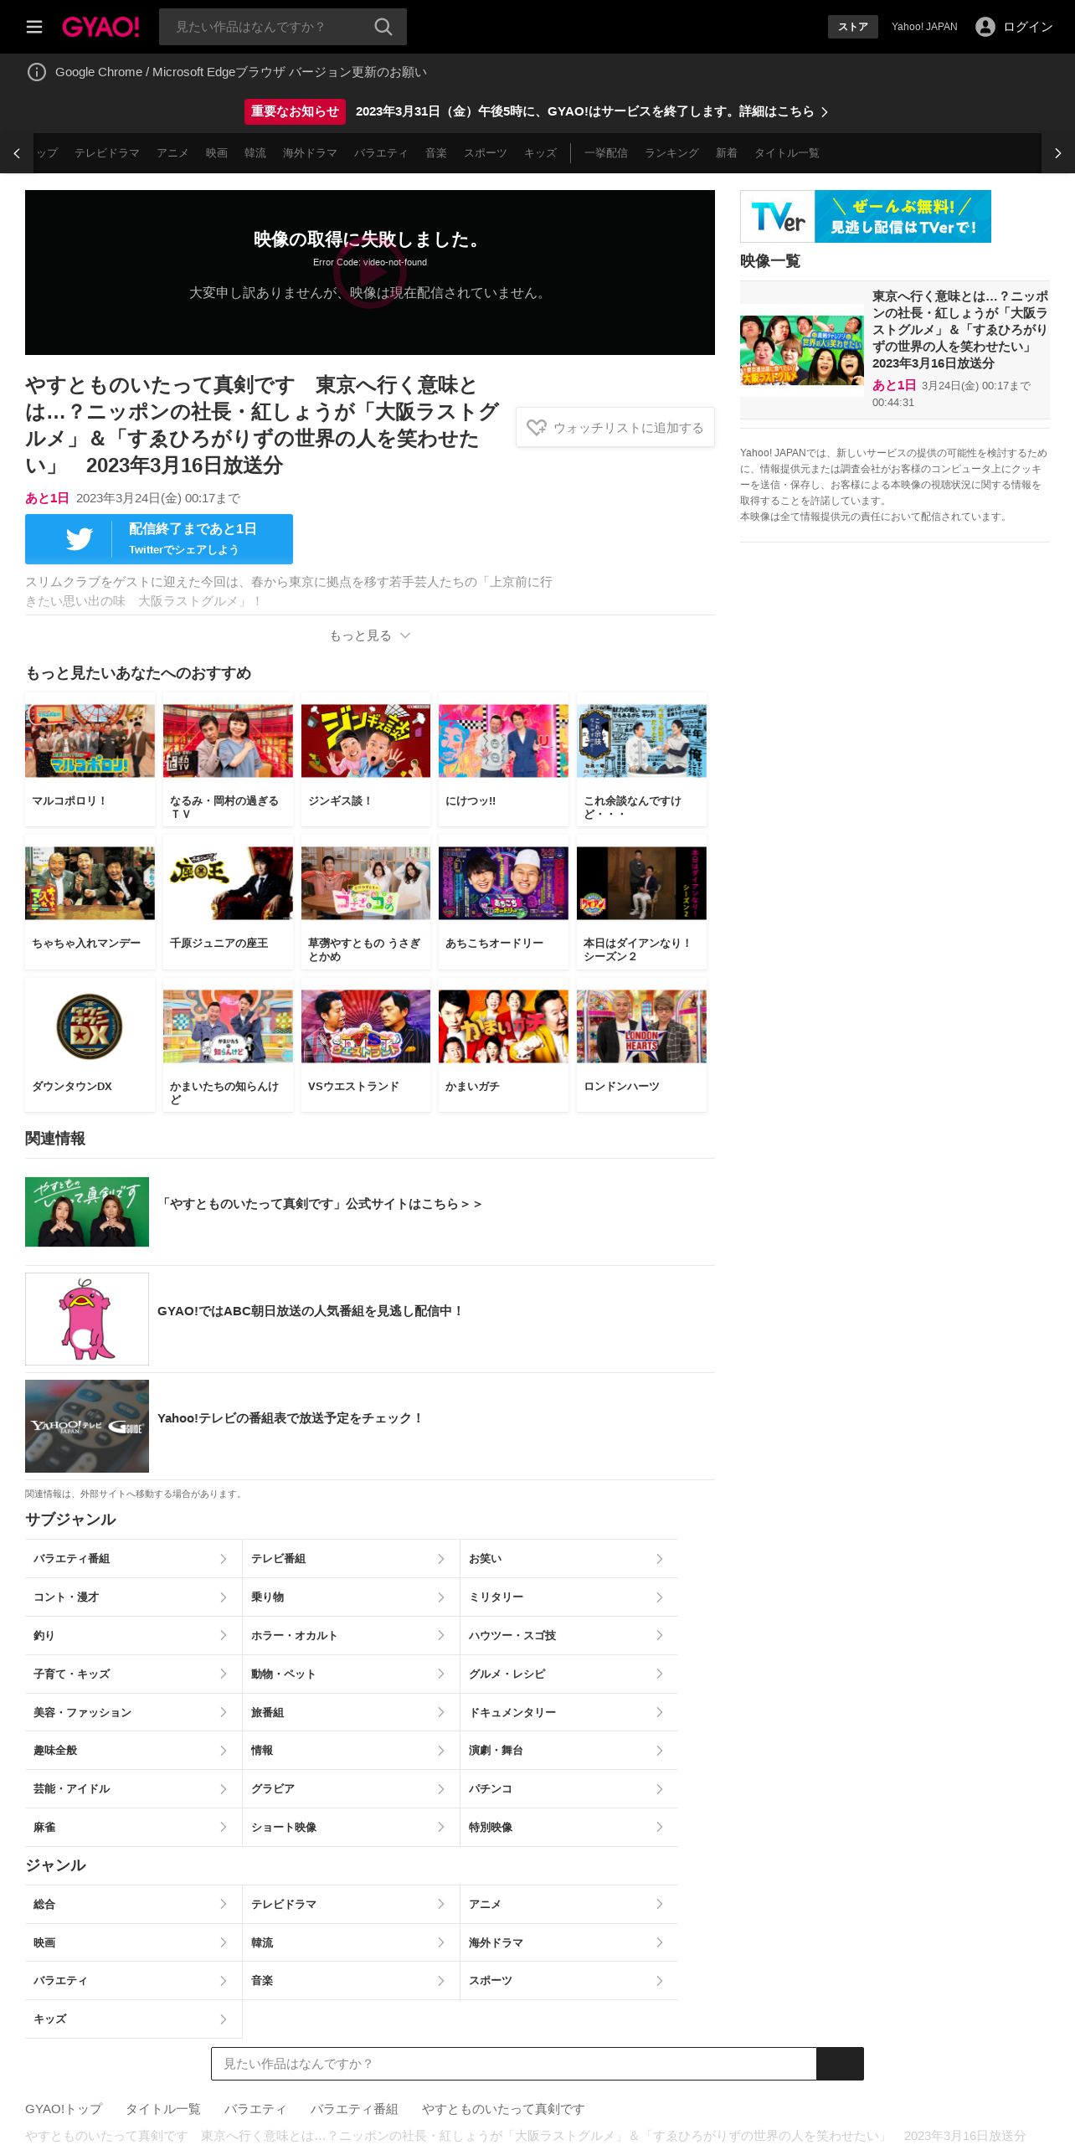Open 草彅やすともの うさぎとかめ thumbnail
The height and width of the screenshot is (2150, 1075).
(366, 883)
